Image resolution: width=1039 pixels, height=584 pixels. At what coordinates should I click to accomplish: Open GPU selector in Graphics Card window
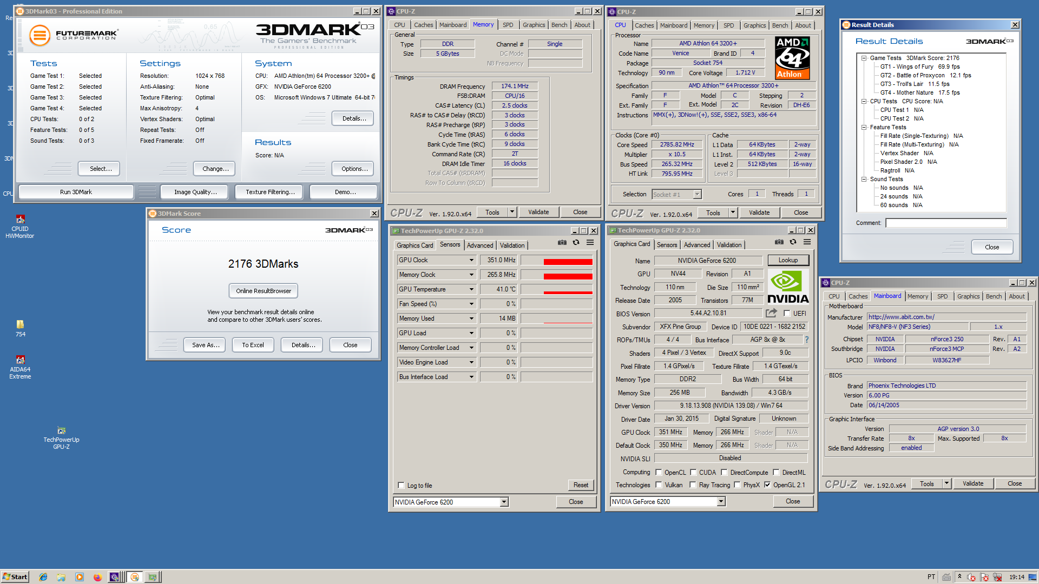coord(668,501)
